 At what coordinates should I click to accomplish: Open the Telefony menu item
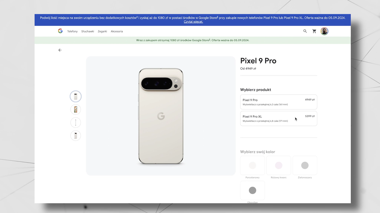coord(72,31)
